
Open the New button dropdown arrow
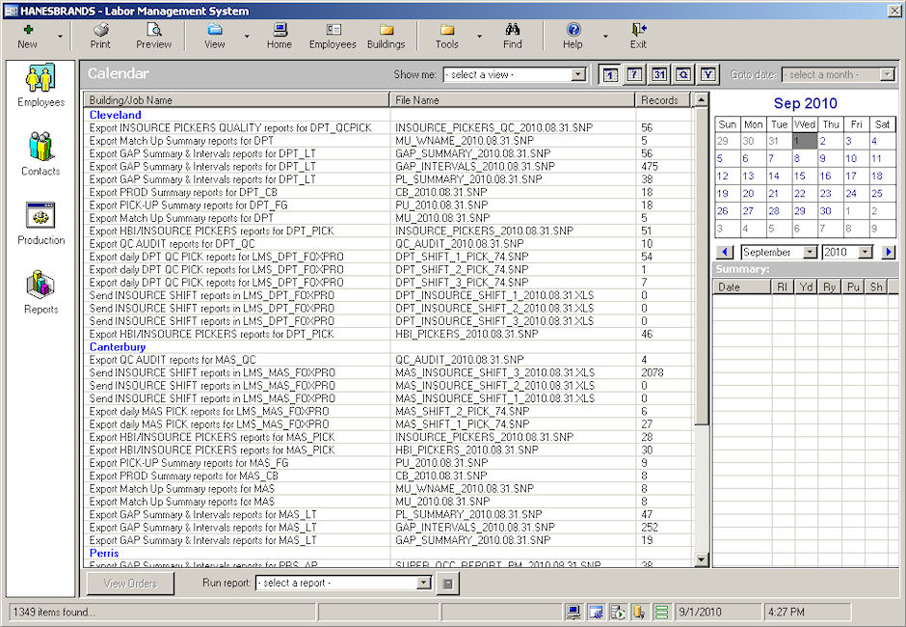tap(60, 37)
